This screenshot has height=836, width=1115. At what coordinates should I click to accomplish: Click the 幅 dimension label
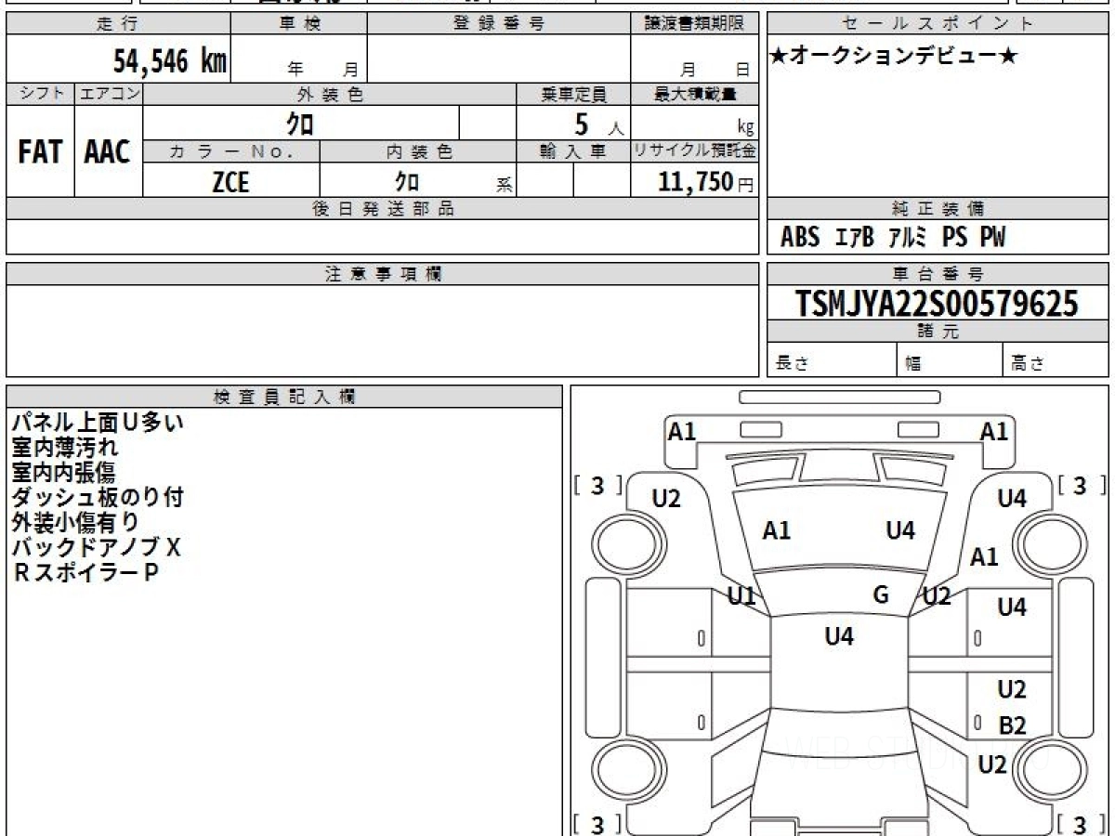pos(913,364)
